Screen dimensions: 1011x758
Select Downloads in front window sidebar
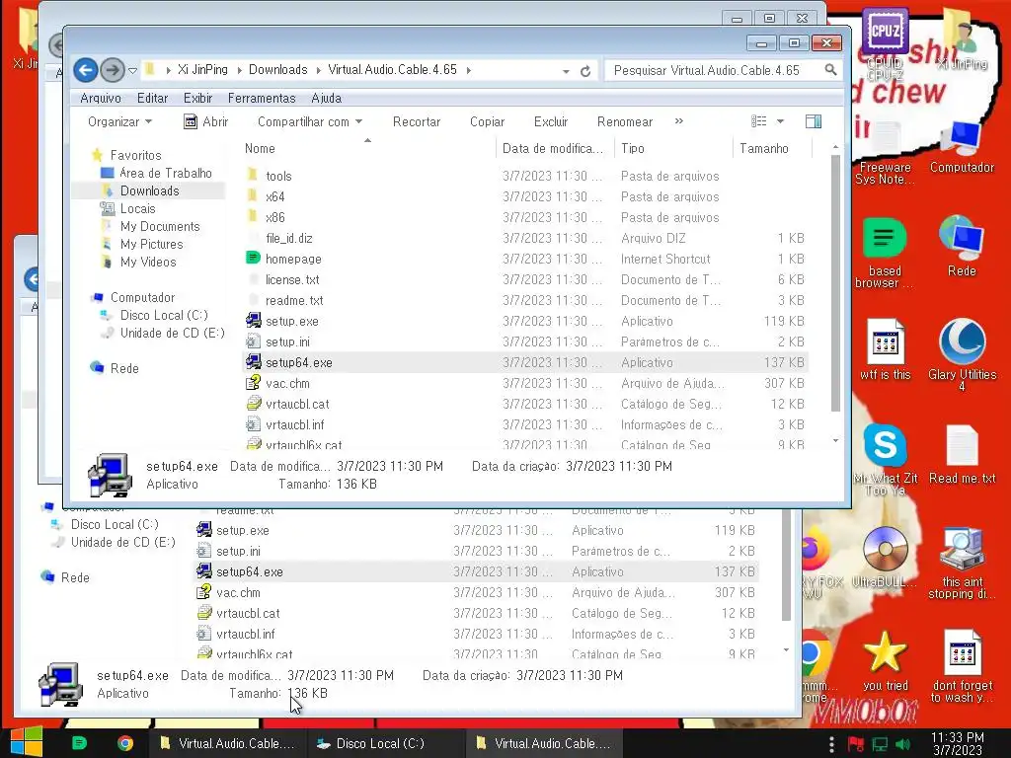click(150, 190)
